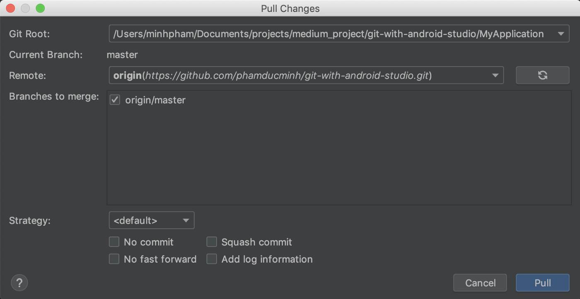Open help with the question mark icon

tap(19, 283)
